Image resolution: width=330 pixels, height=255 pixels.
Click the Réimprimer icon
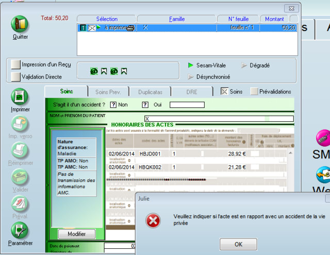pyautogui.click(x=20, y=150)
